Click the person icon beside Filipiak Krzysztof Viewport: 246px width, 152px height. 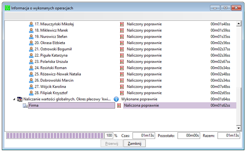[31, 93]
